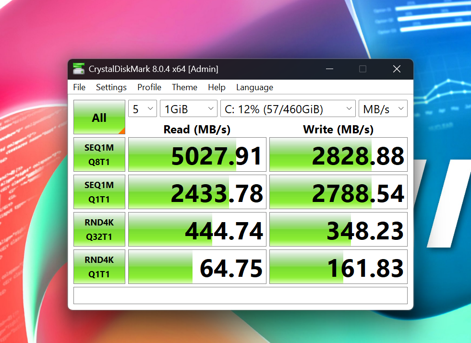Click the CrystalDiskMark app icon in title bar
This screenshot has width=471, height=343.
click(79, 69)
